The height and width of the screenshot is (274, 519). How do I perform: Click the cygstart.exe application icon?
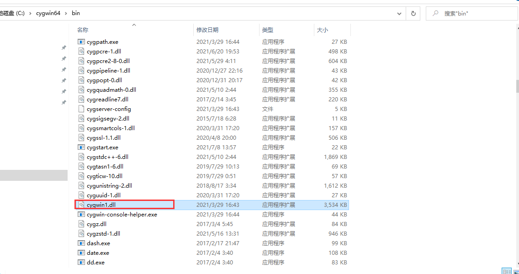[x=81, y=148]
